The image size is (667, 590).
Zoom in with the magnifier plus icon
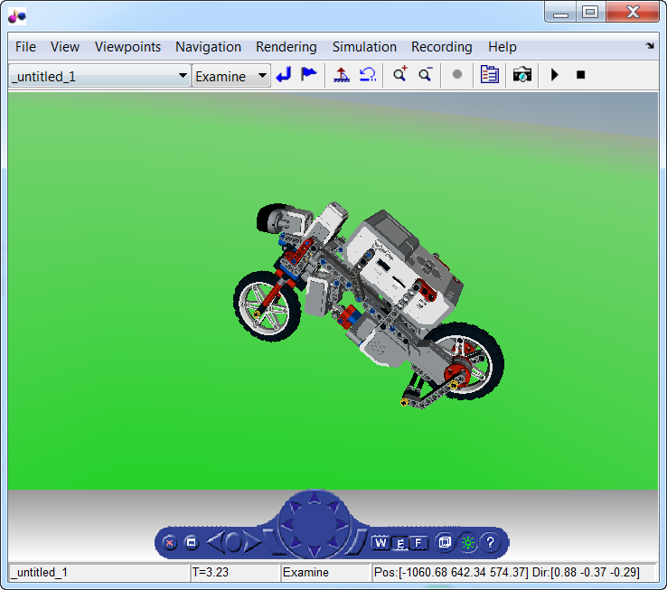400,75
